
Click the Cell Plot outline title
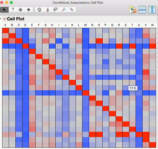point(16,19)
